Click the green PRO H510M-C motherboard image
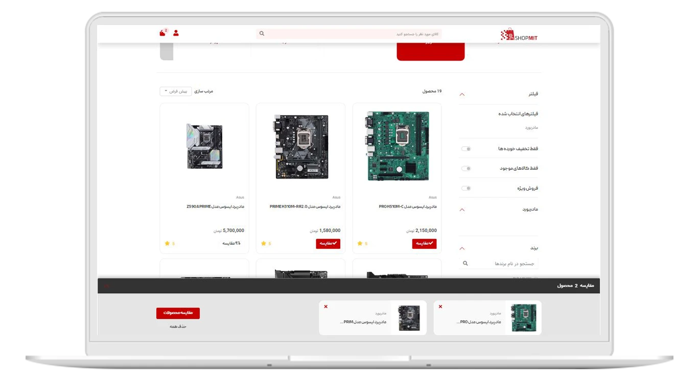 pyautogui.click(x=397, y=146)
